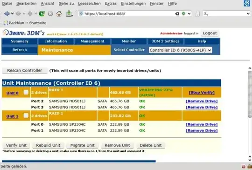
Task: Open the Management tab
Action: coord(92,41)
